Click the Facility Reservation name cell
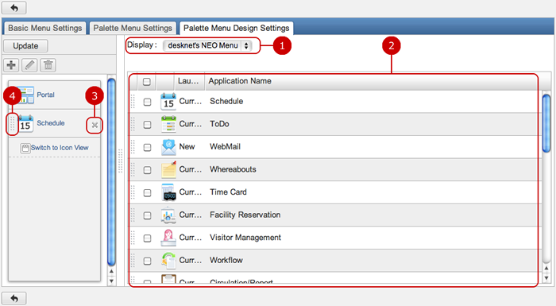The height and width of the screenshot is (306, 556). (245, 215)
